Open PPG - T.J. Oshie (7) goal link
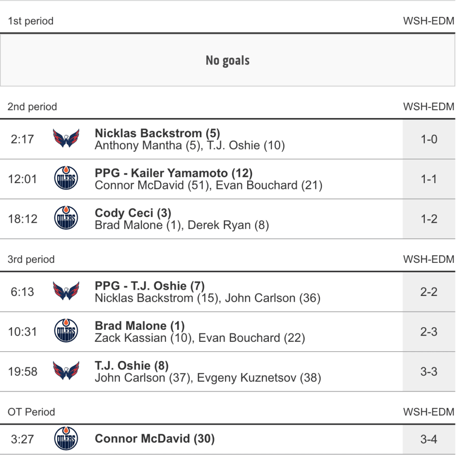Image resolution: width=456 pixels, height=455 pixels. pos(150,286)
